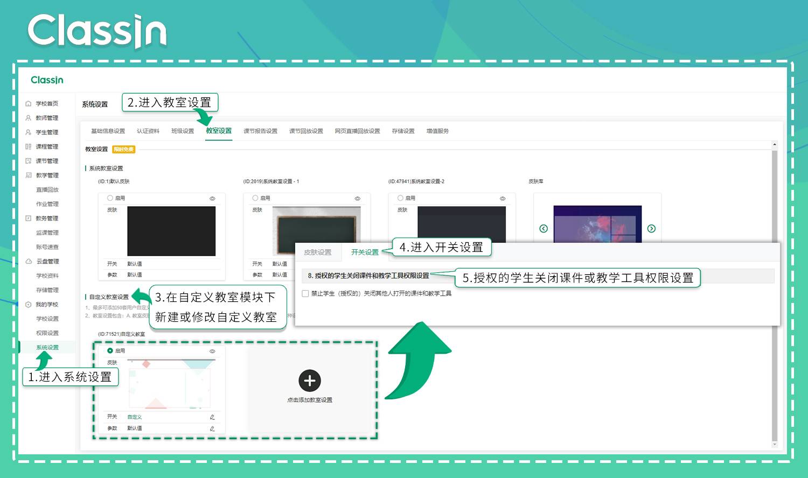Expand 教学管理 in the sidebar

[x=47, y=175]
